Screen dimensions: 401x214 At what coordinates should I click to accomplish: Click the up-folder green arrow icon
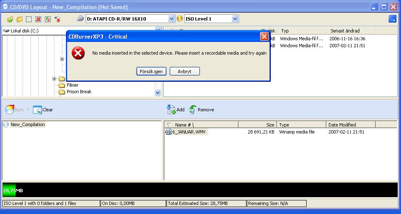tap(10, 19)
